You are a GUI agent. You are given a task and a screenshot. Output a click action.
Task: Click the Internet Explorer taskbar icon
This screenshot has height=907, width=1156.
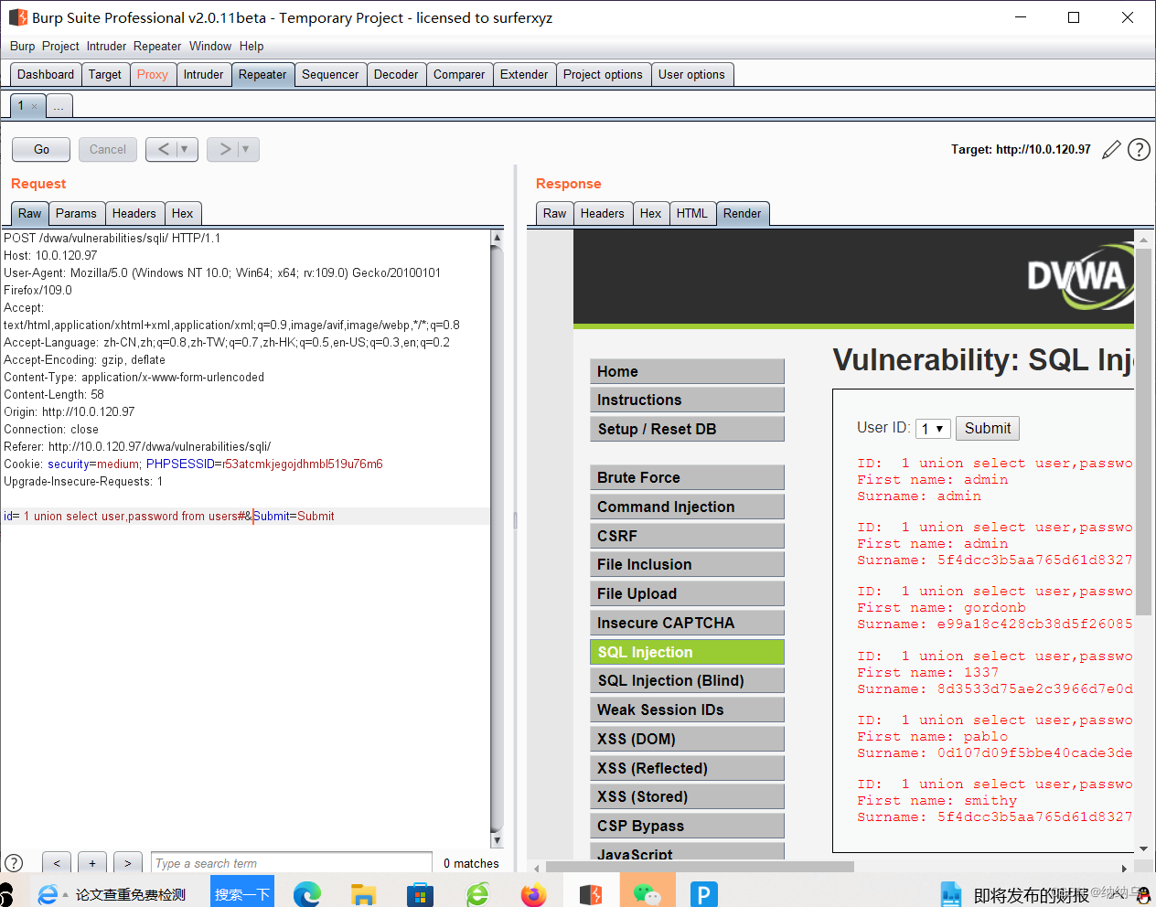tap(48, 894)
